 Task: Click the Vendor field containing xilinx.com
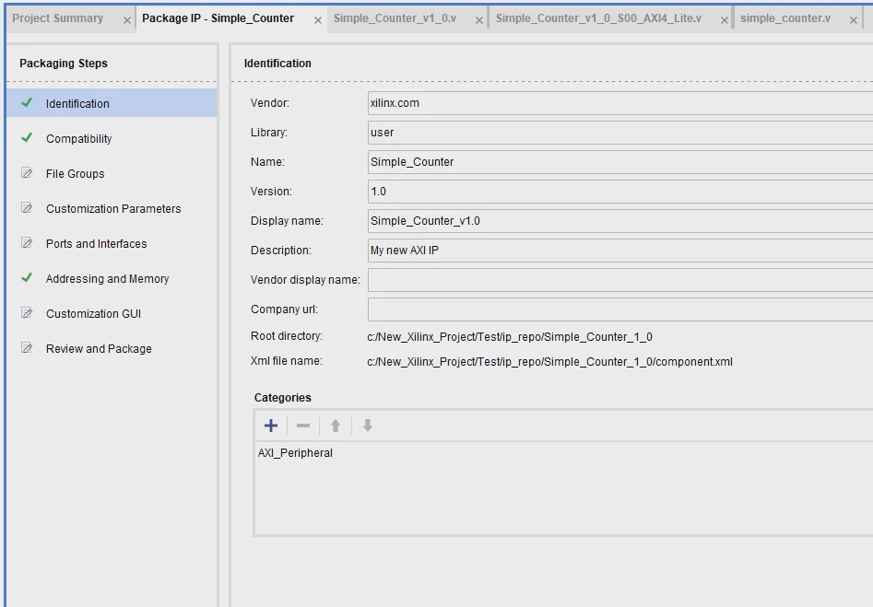coord(620,103)
